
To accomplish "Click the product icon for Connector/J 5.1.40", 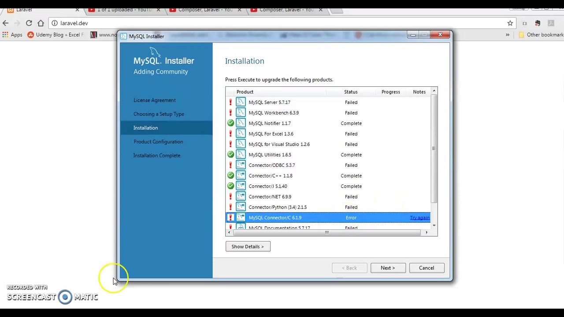I will pyautogui.click(x=241, y=186).
